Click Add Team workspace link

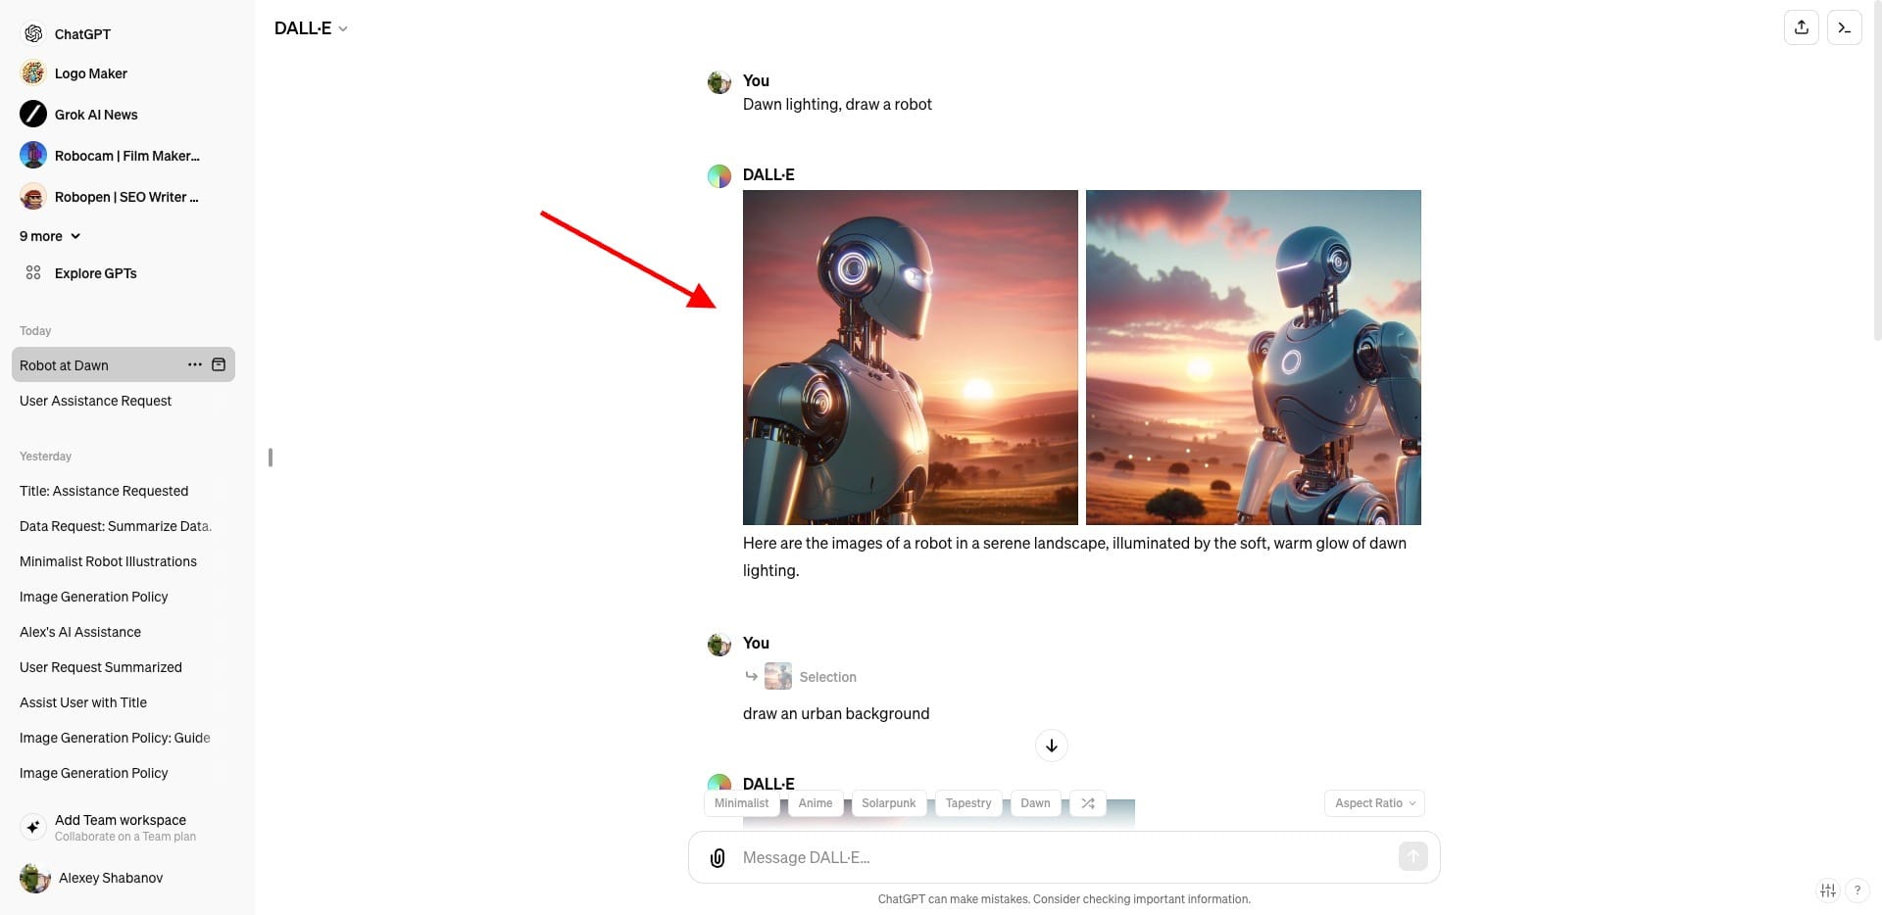pos(120,820)
